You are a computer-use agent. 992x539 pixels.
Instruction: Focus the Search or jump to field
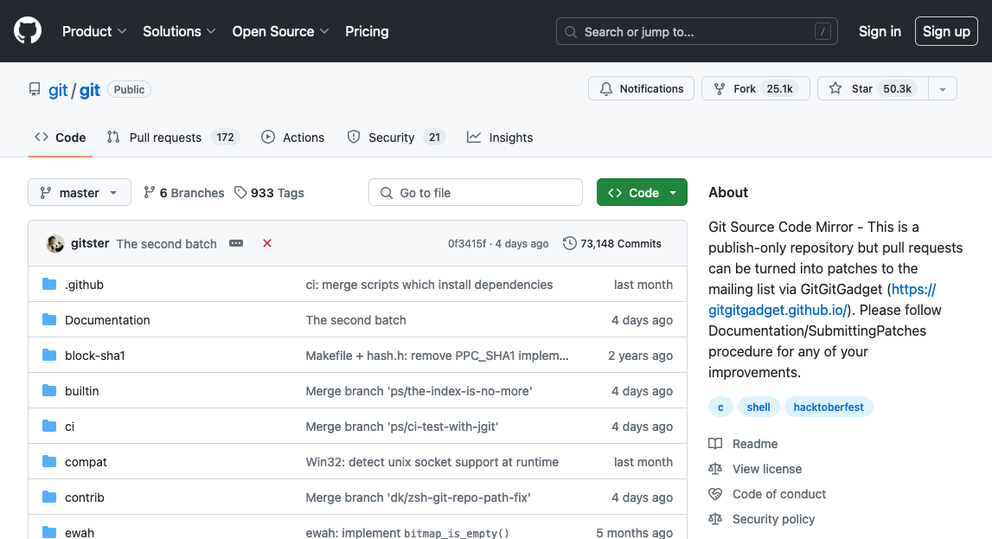point(696,31)
